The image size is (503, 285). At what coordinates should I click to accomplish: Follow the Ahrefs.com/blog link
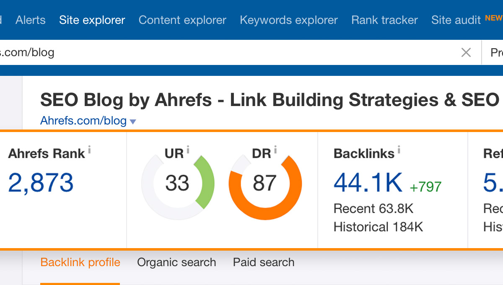(x=83, y=121)
